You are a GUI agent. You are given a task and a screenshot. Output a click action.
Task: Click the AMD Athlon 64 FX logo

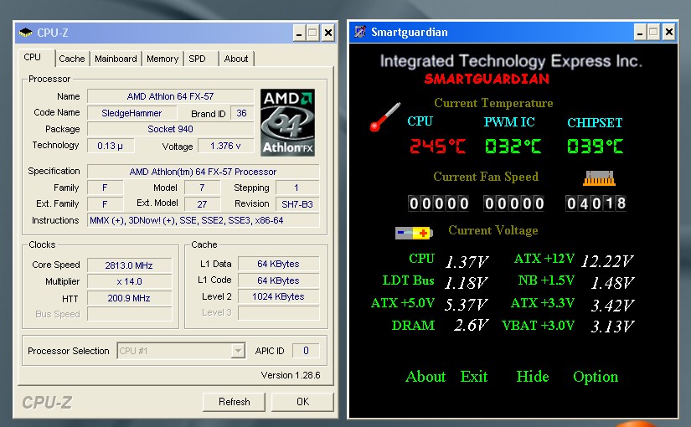(x=287, y=122)
